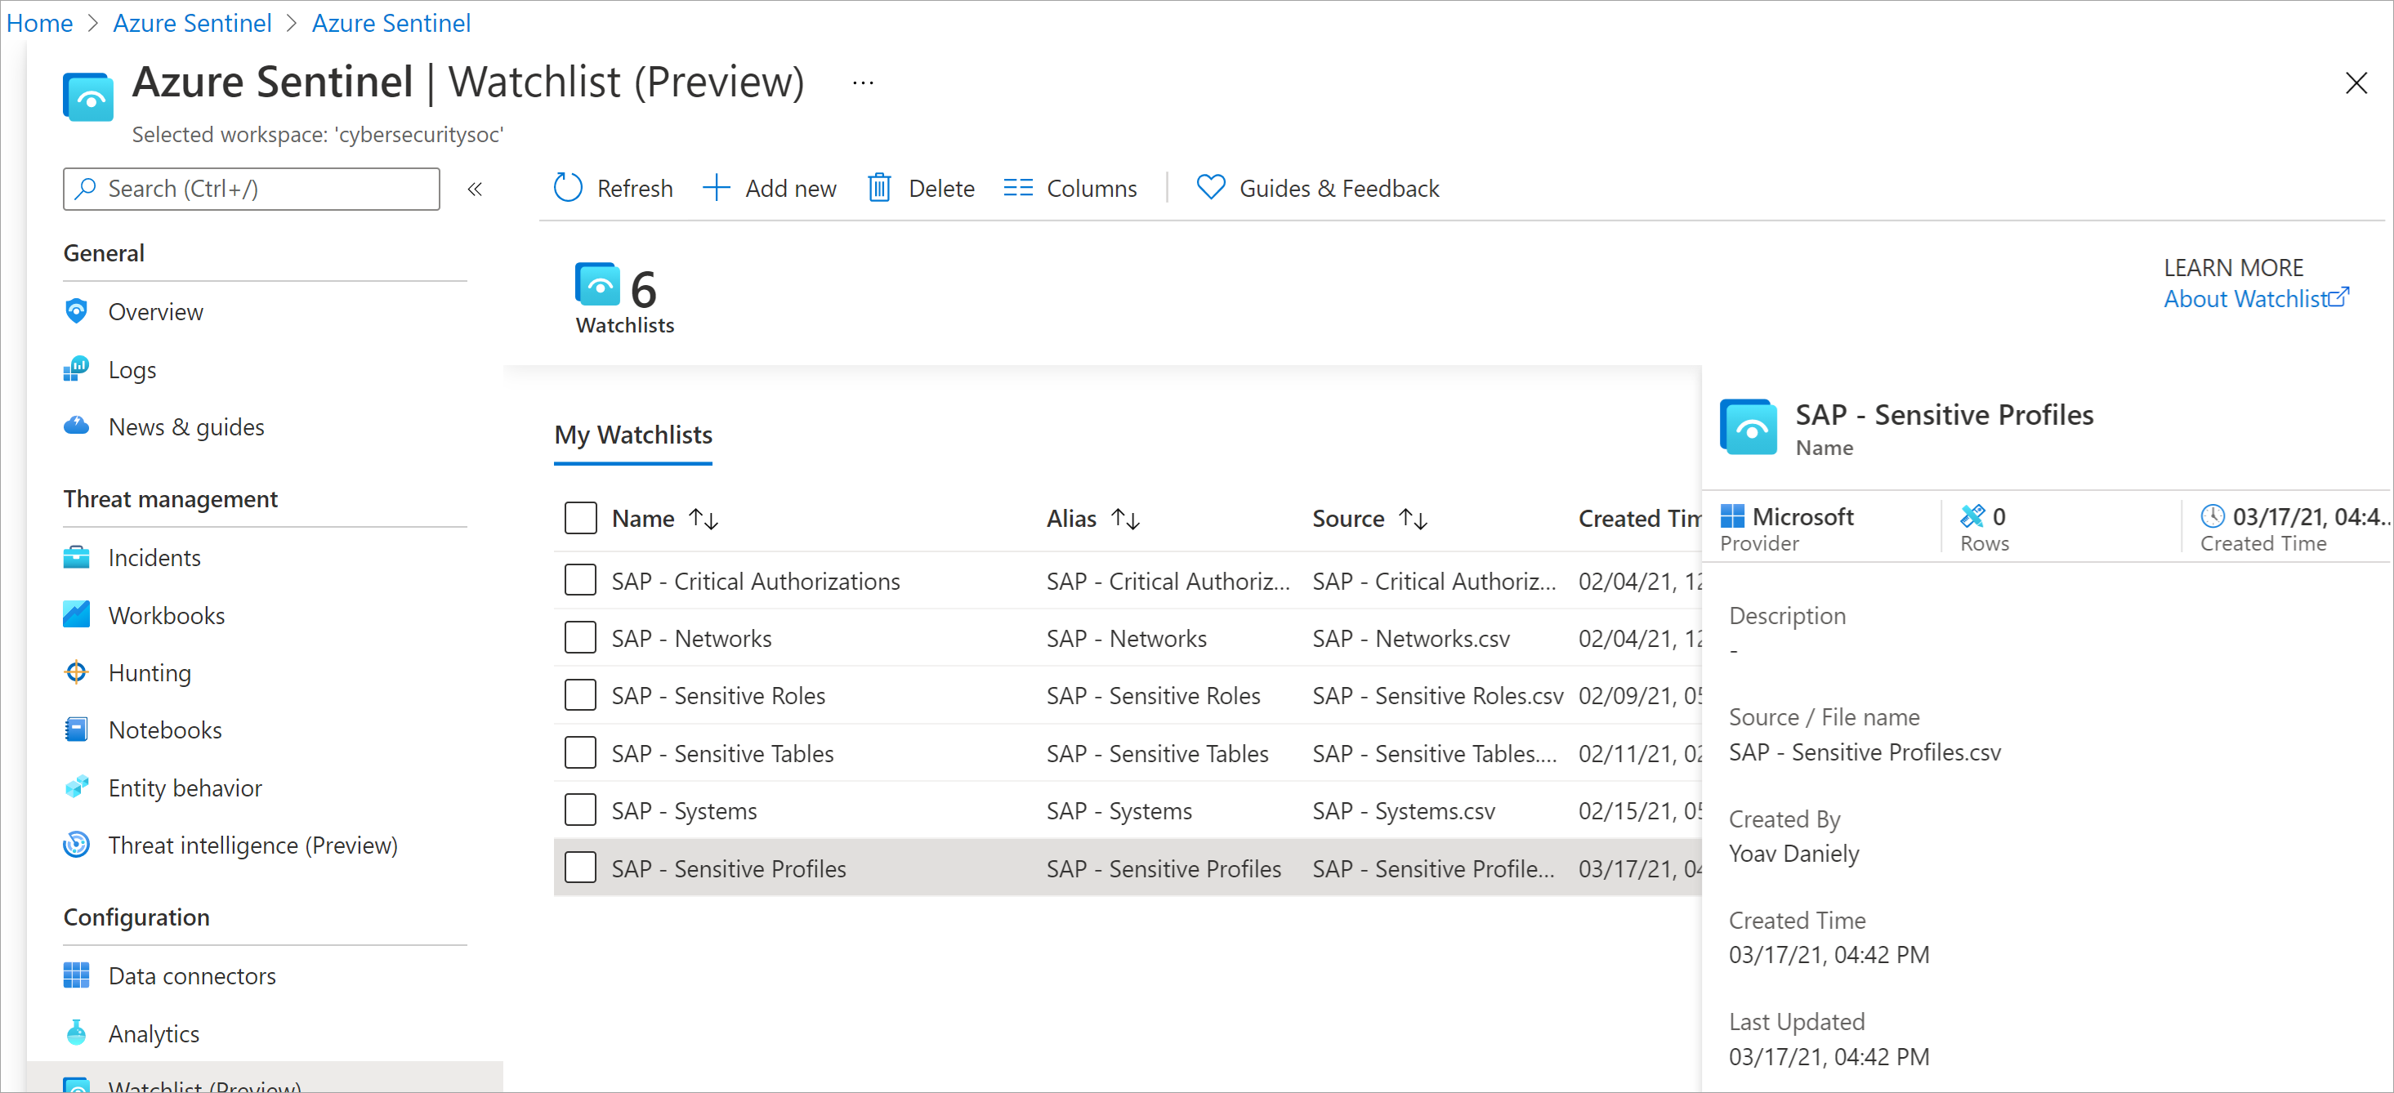Open the Columns list icon
Image resolution: width=2394 pixels, height=1093 pixels.
point(1017,188)
